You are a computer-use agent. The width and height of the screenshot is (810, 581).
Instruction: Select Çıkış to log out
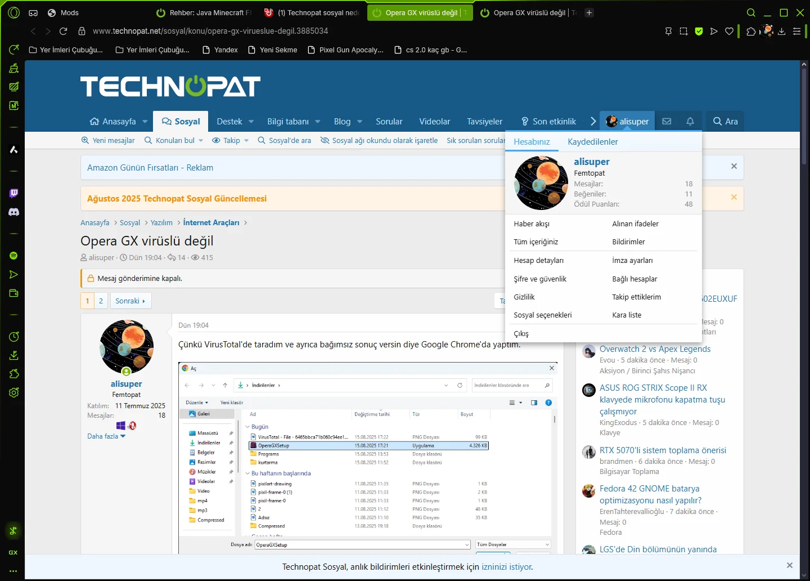pyautogui.click(x=521, y=333)
